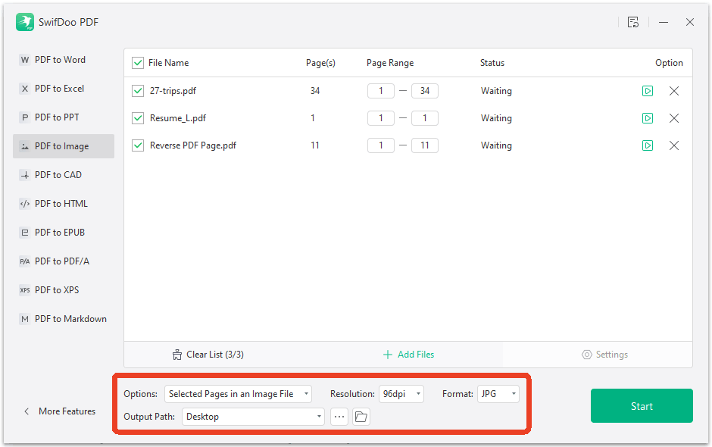Click the back chevron beside More Features

click(27, 411)
